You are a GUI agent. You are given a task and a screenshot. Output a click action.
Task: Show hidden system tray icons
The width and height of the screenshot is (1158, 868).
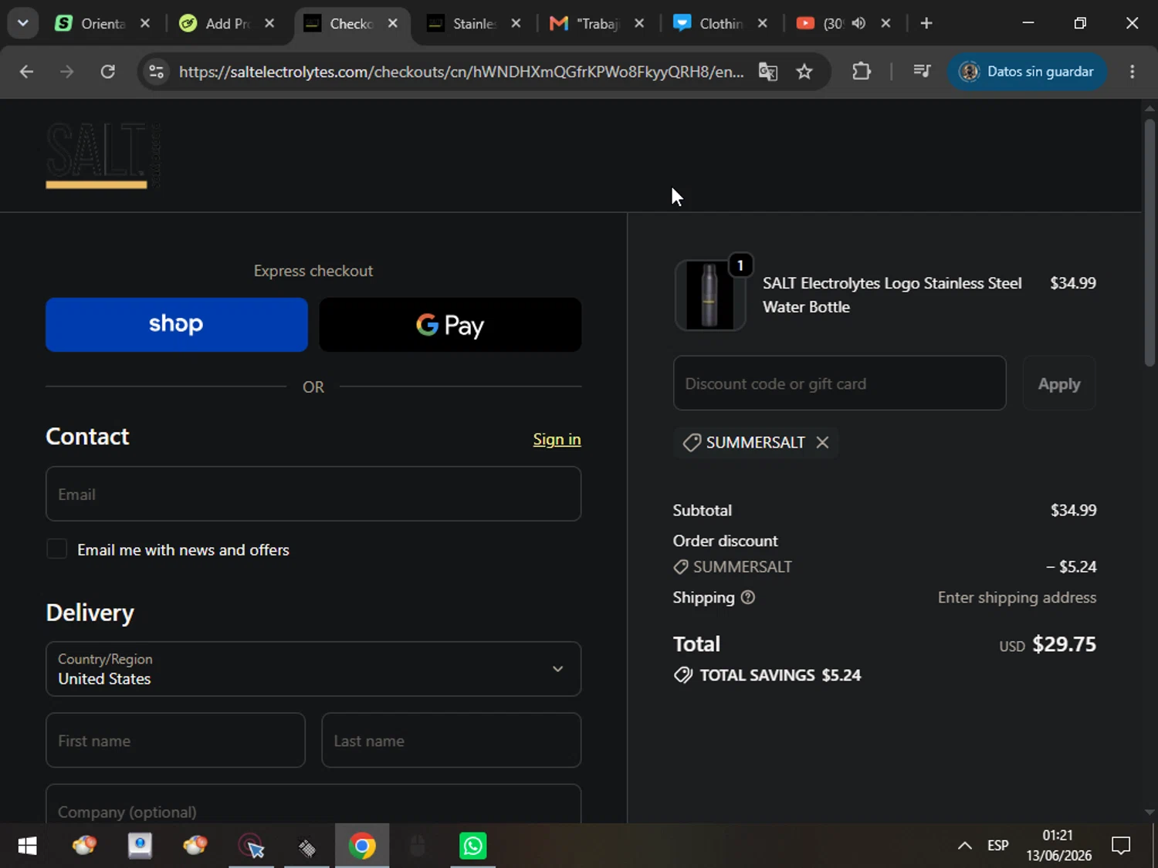tap(964, 846)
